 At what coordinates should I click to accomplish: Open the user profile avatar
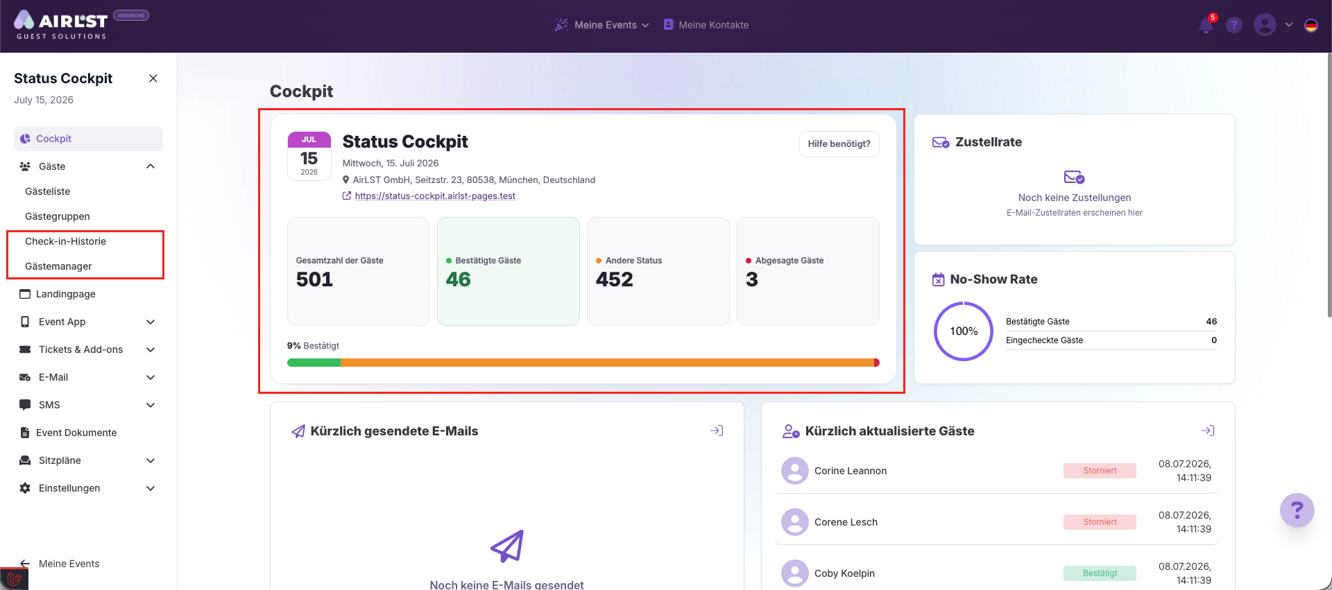(1265, 25)
